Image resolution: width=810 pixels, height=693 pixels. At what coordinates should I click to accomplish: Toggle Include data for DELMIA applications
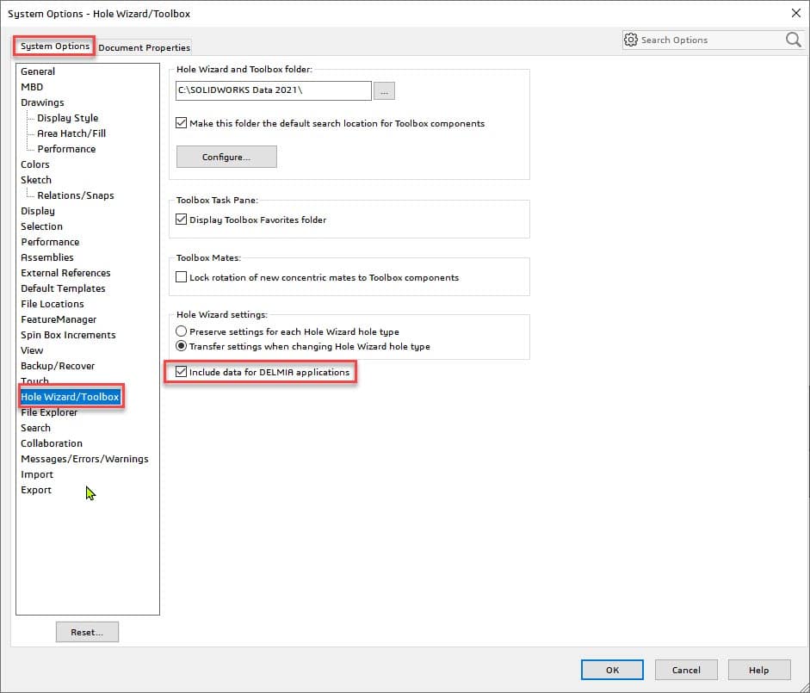point(181,372)
